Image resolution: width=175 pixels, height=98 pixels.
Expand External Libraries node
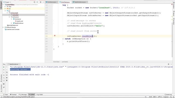click(3, 27)
